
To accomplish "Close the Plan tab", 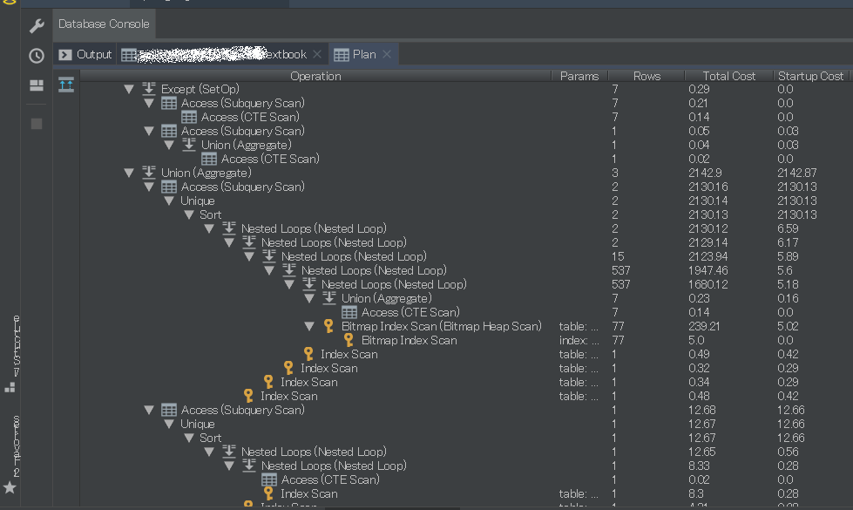I will click(387, 54).
